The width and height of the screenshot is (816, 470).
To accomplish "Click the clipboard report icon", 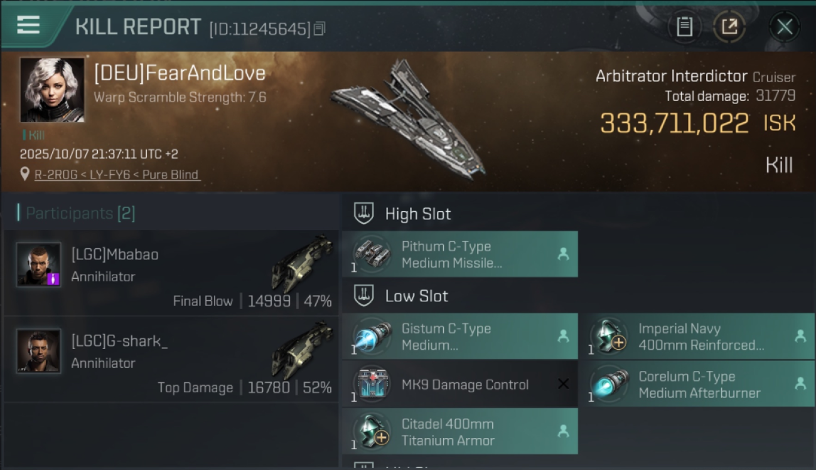I will [x=684, y=27].
